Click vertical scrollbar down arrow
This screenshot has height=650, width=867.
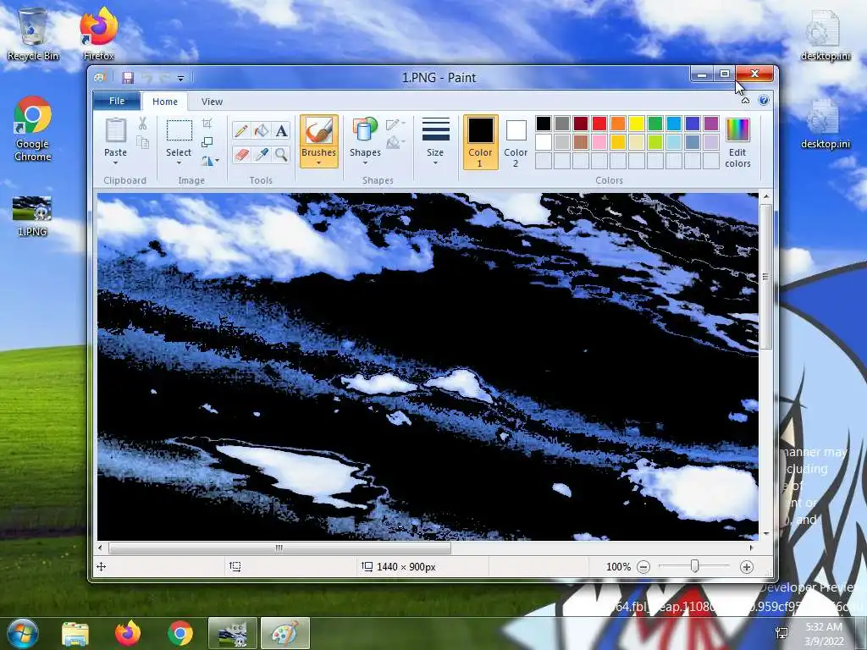click(765, 534)
